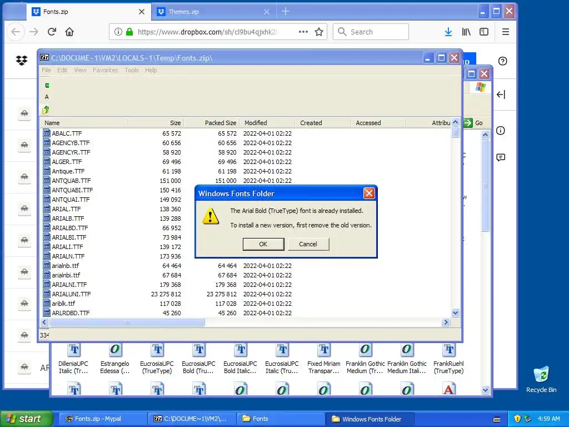This screenshot has height=427, width=569.
Task: Click Go button in Fonts window
Action: click(x=473, y=123)
